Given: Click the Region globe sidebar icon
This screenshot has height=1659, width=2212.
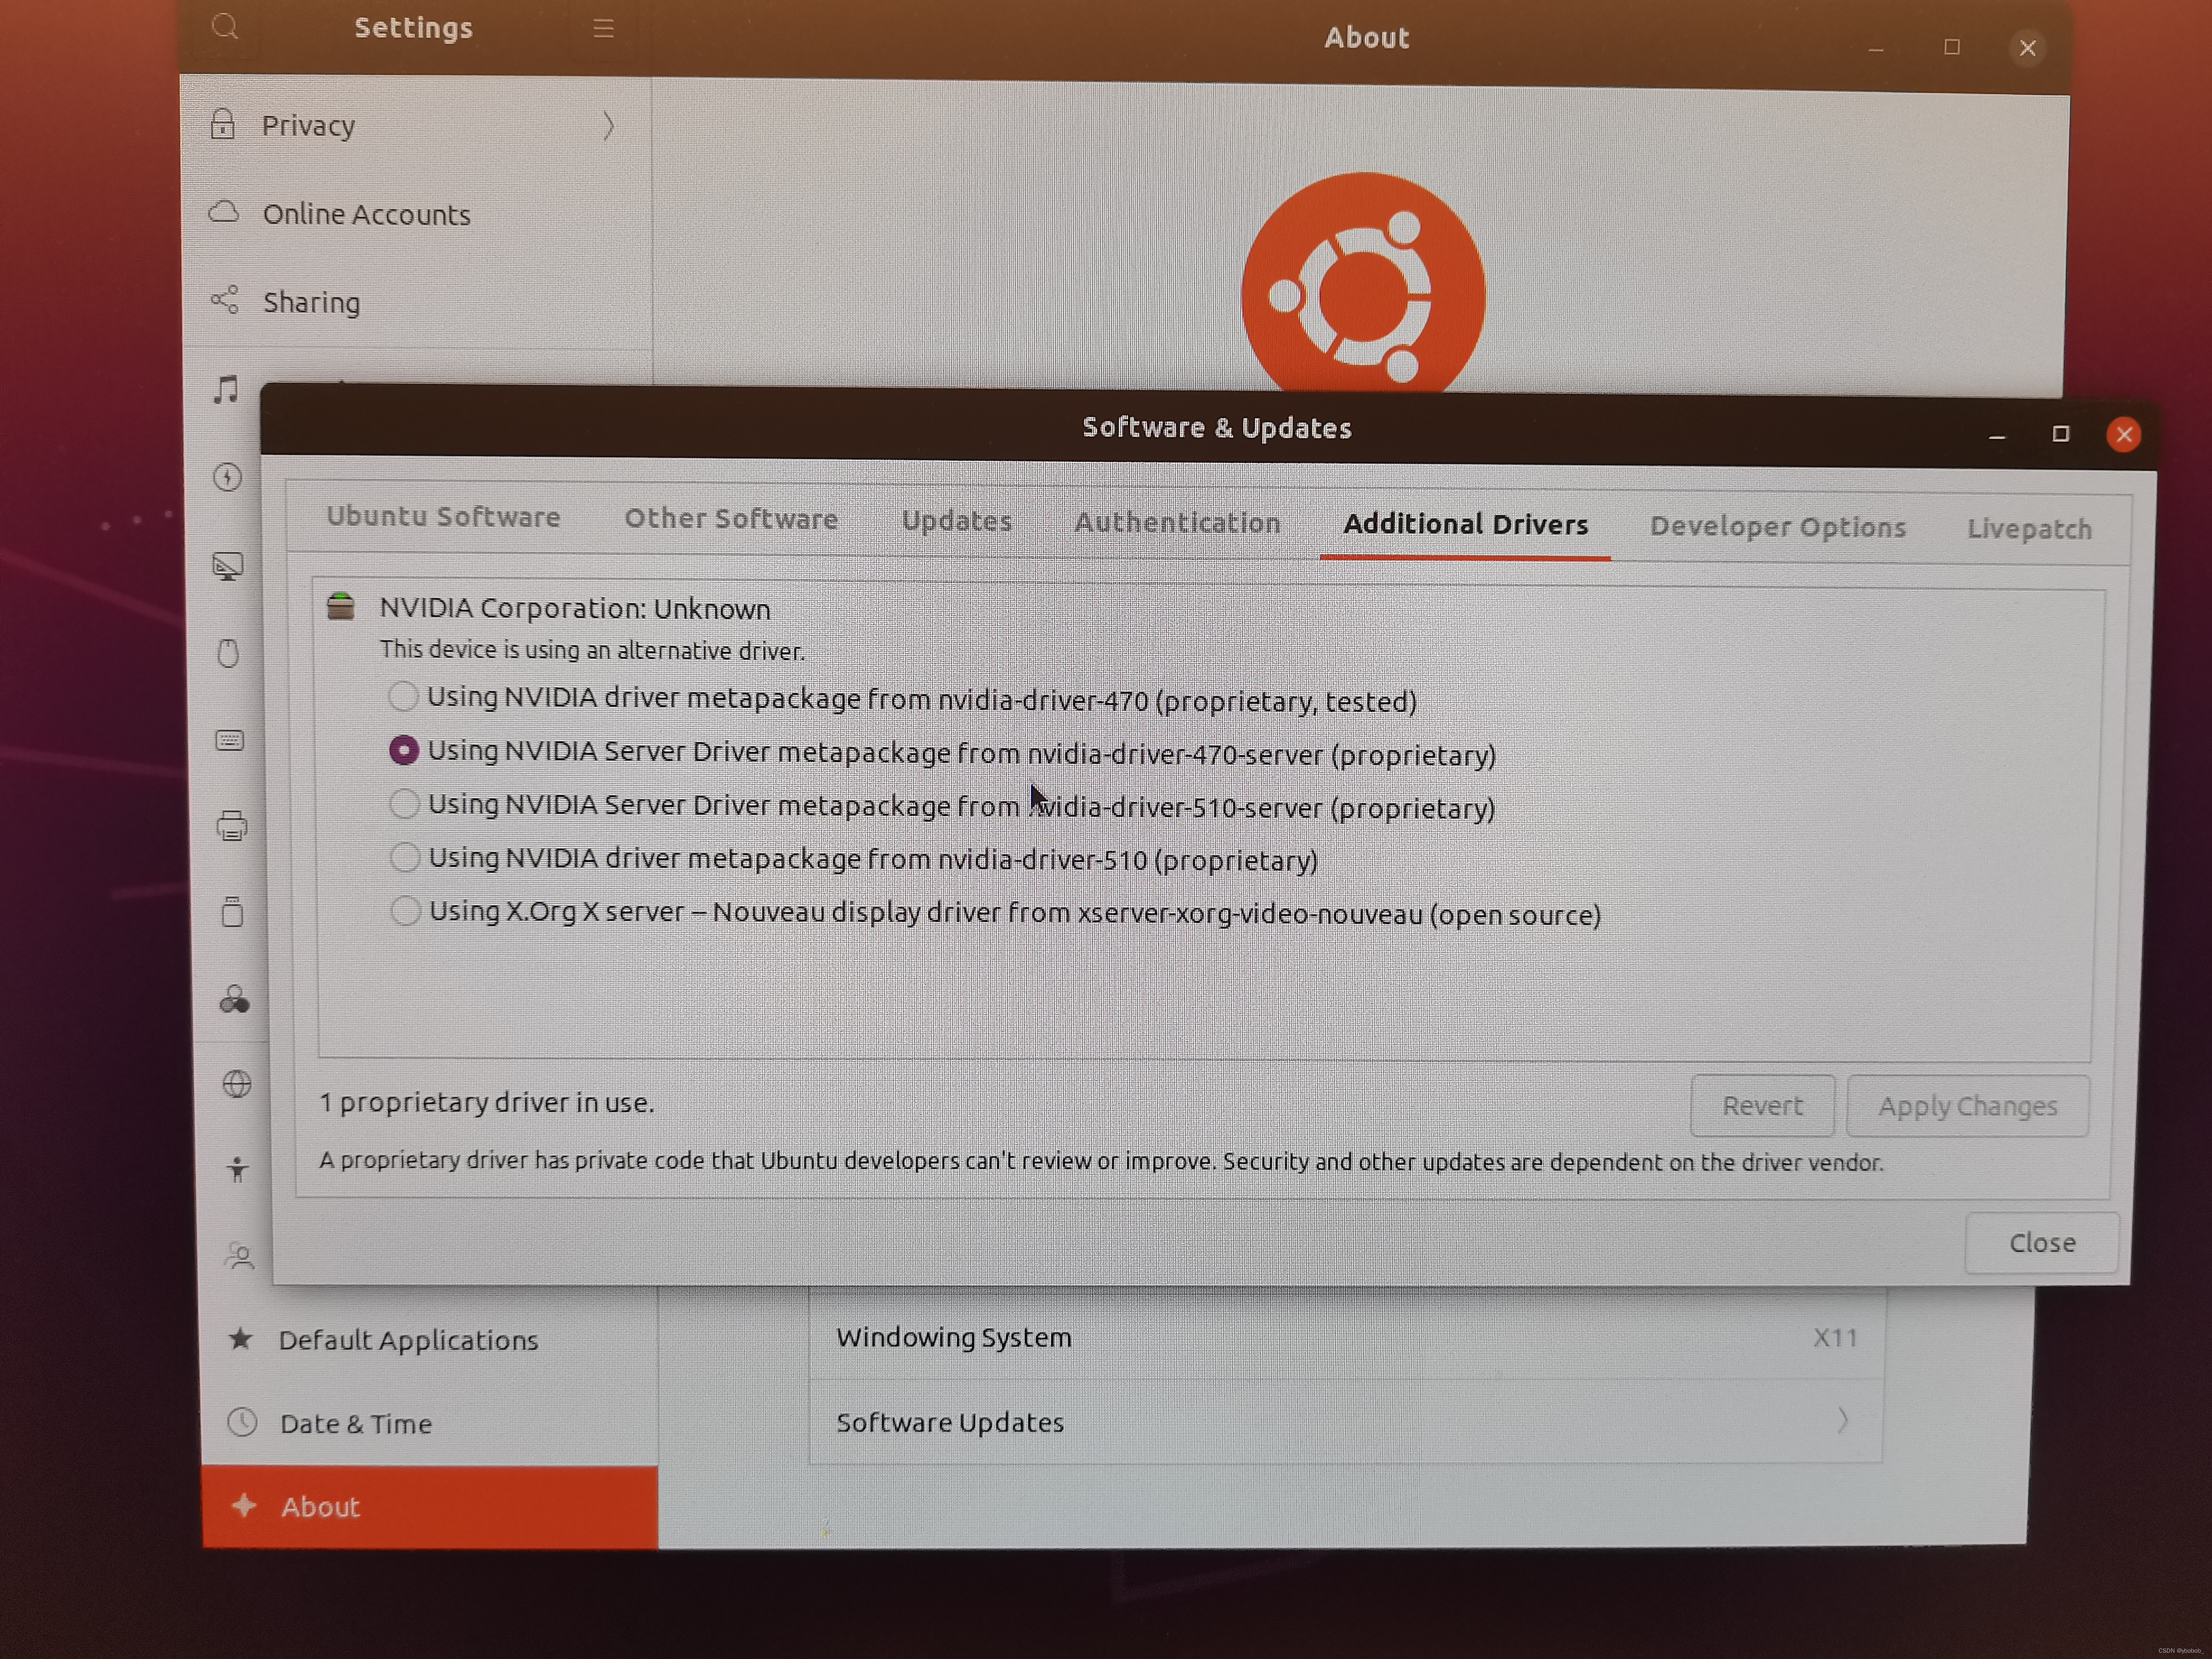Looking at the screenshot, I should 237,1084.
